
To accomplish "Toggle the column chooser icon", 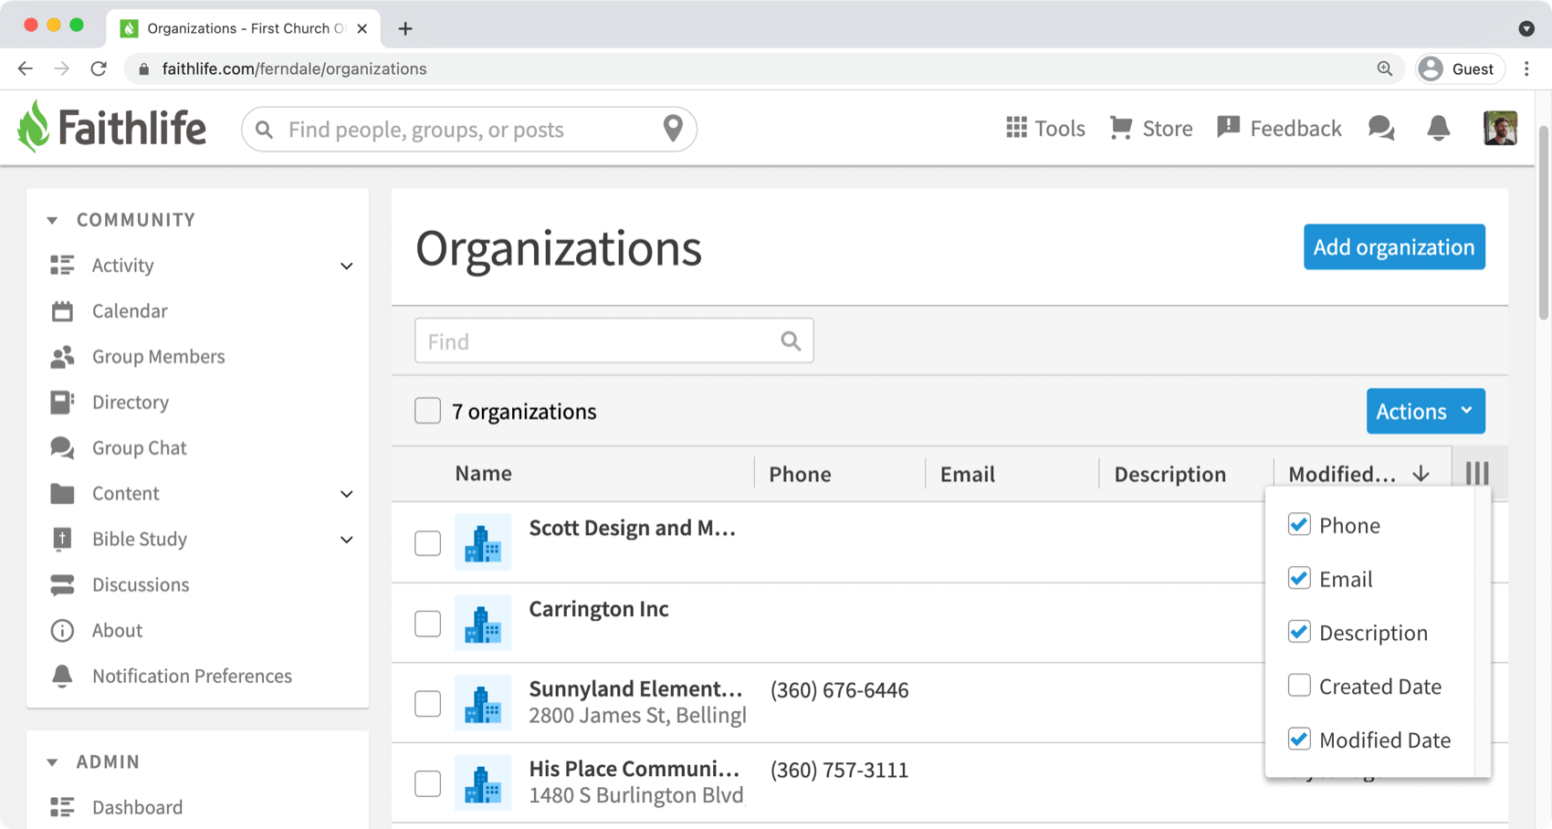I will point(1477,473).
